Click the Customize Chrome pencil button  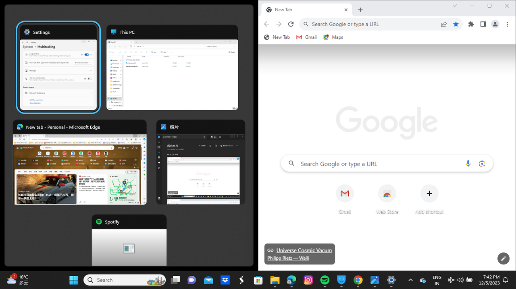503,258
